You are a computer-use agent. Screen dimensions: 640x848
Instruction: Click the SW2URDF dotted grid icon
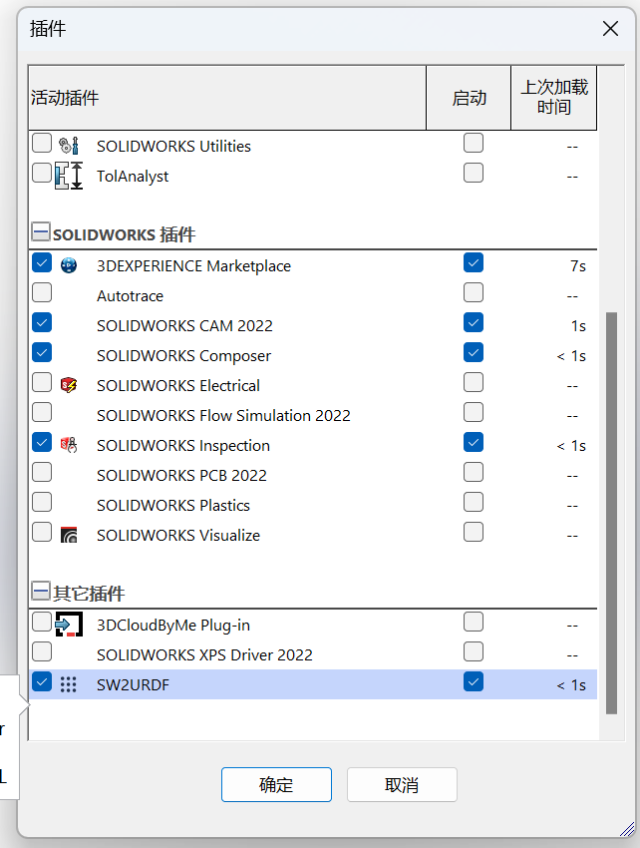point(69,684)
